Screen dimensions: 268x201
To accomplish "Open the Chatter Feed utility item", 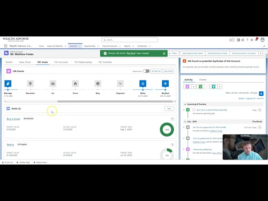I will [23, 162].
